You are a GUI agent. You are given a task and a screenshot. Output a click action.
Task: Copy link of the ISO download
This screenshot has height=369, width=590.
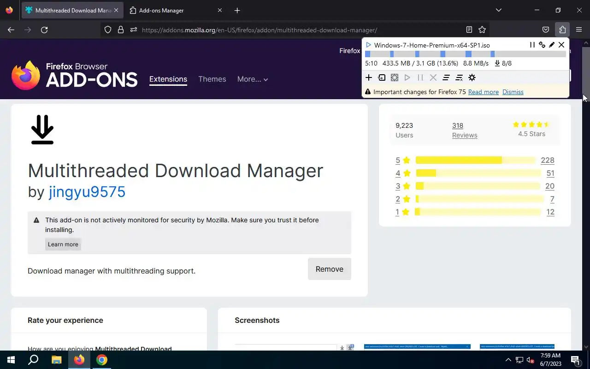point(542,45)
